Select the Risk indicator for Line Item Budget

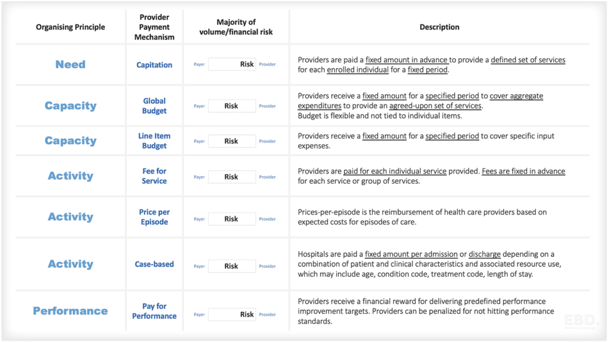[x=232, y=141]
